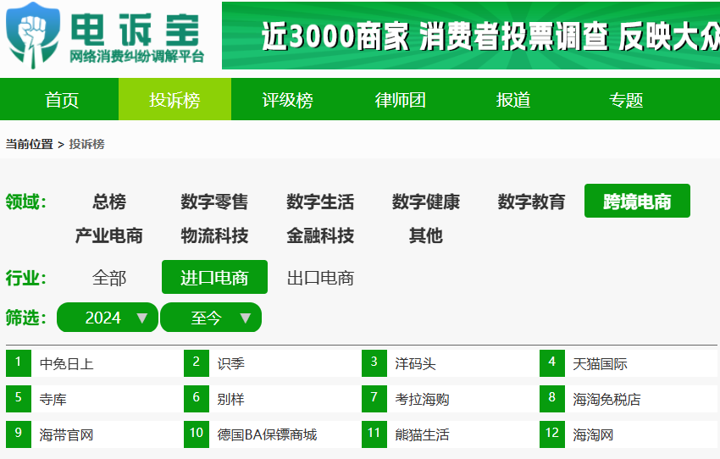The image size is (720, 459).
Task: Click the 当前位置 breadcrumb label
Action: tap(30, 144)
